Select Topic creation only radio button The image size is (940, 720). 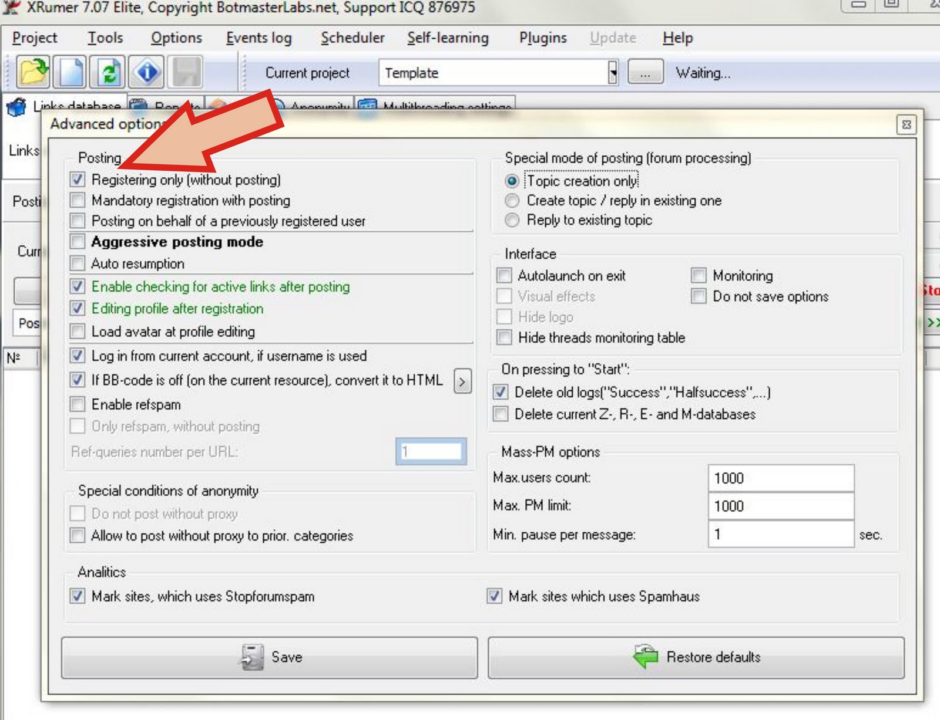512,181
